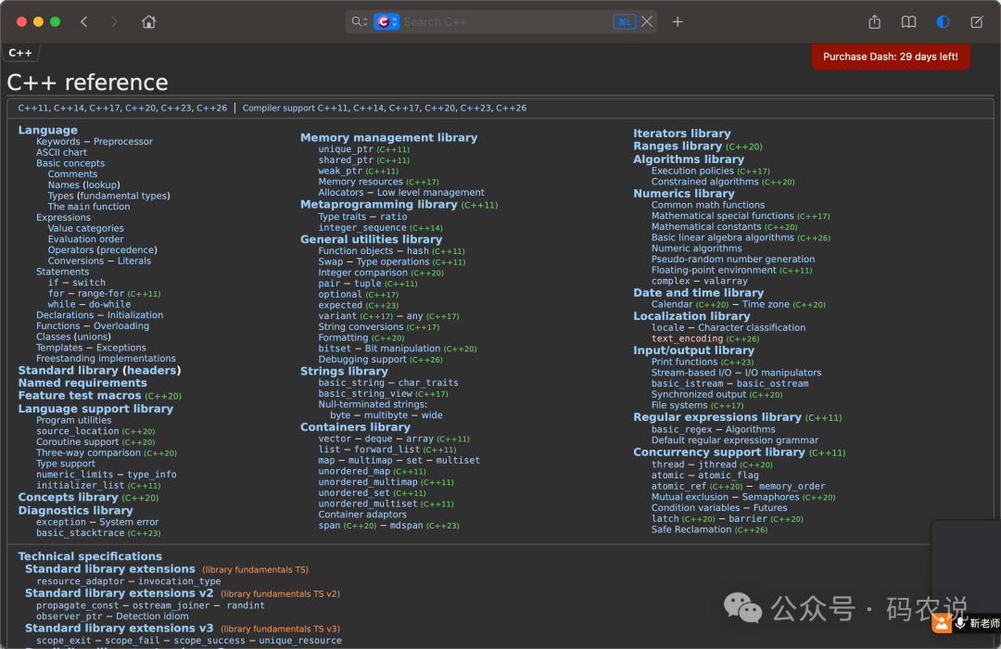Open mdspan link
The image size is (1001, 649).
[407, 526]
